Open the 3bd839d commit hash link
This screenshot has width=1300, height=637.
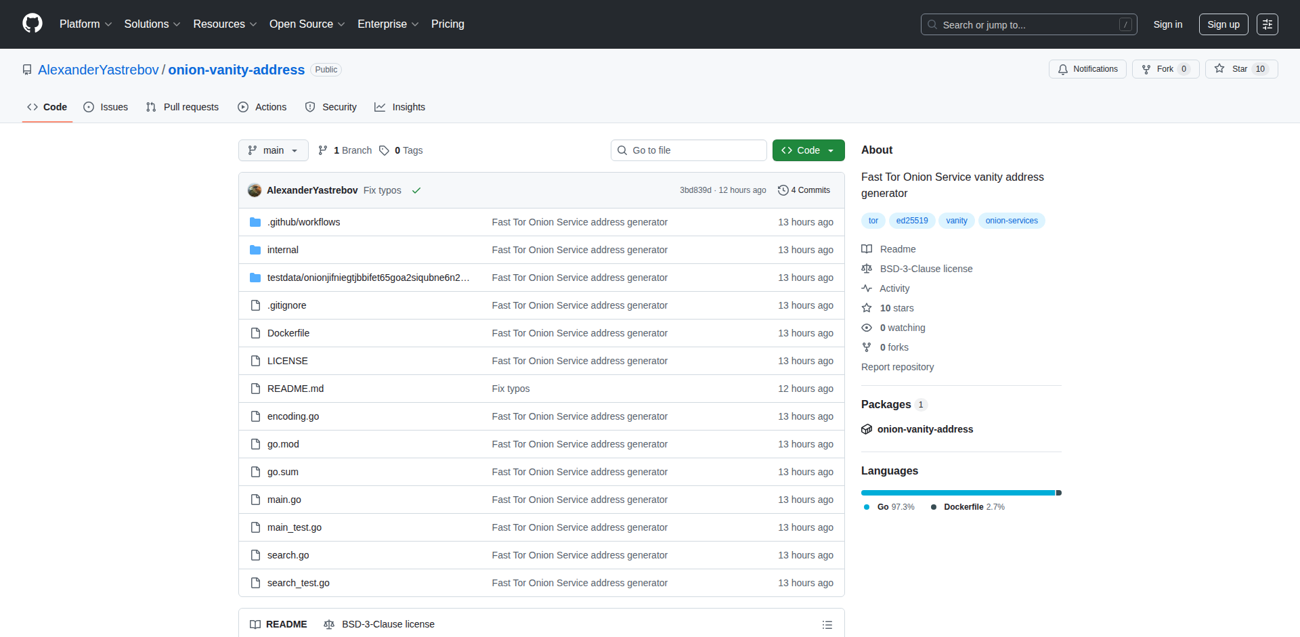coord(695,190)
